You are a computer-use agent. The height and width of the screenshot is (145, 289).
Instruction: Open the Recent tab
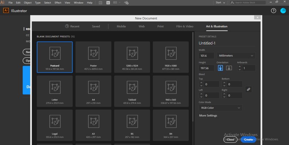pos(72,27)
